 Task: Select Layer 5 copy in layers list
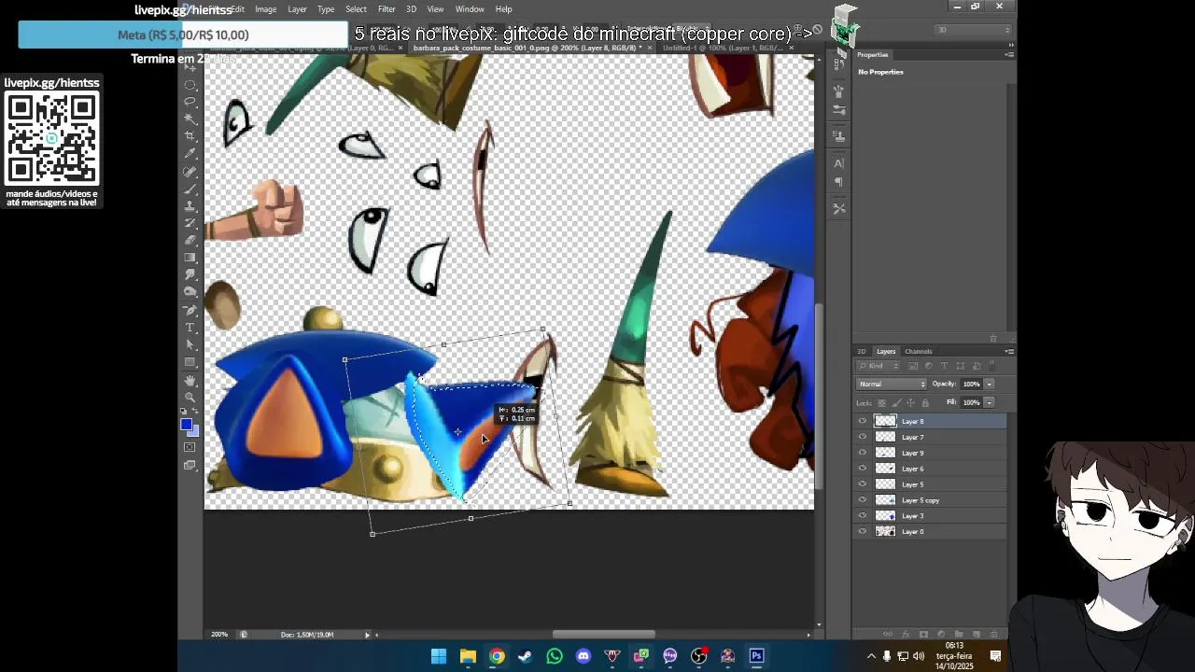coord(930,500)
